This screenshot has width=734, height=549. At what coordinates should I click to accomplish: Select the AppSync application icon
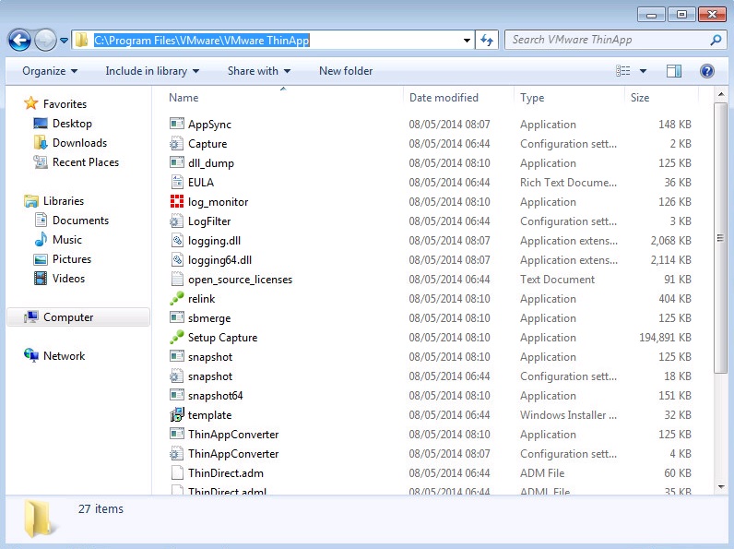point(176,124)
